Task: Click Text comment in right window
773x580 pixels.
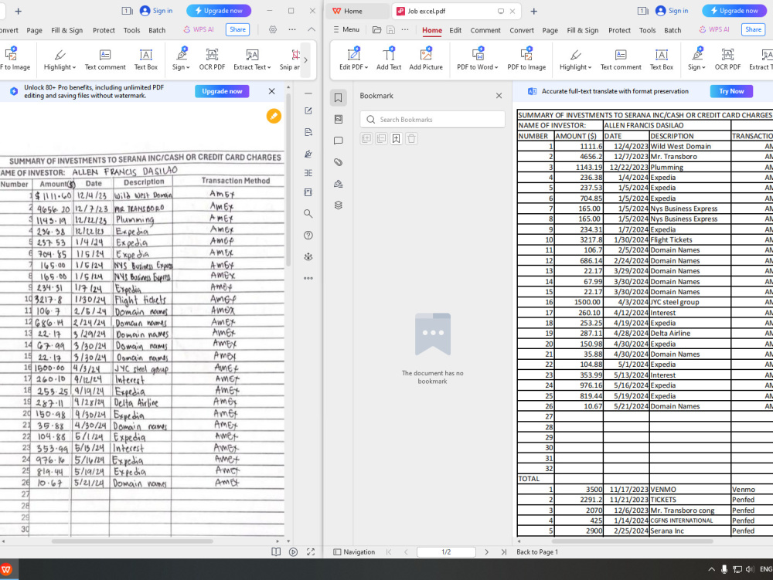Action: click(x=620, y=59)
